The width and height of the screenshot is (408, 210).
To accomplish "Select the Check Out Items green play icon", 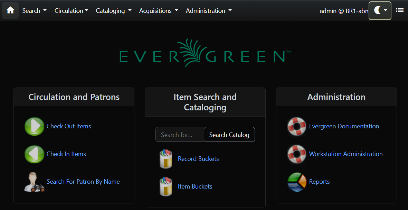I will point(34,126).
